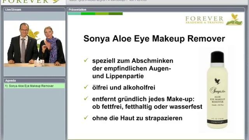
Task: Click the checkmark beside 'speziell zum Abschminken'
Action: coord(86,60)
